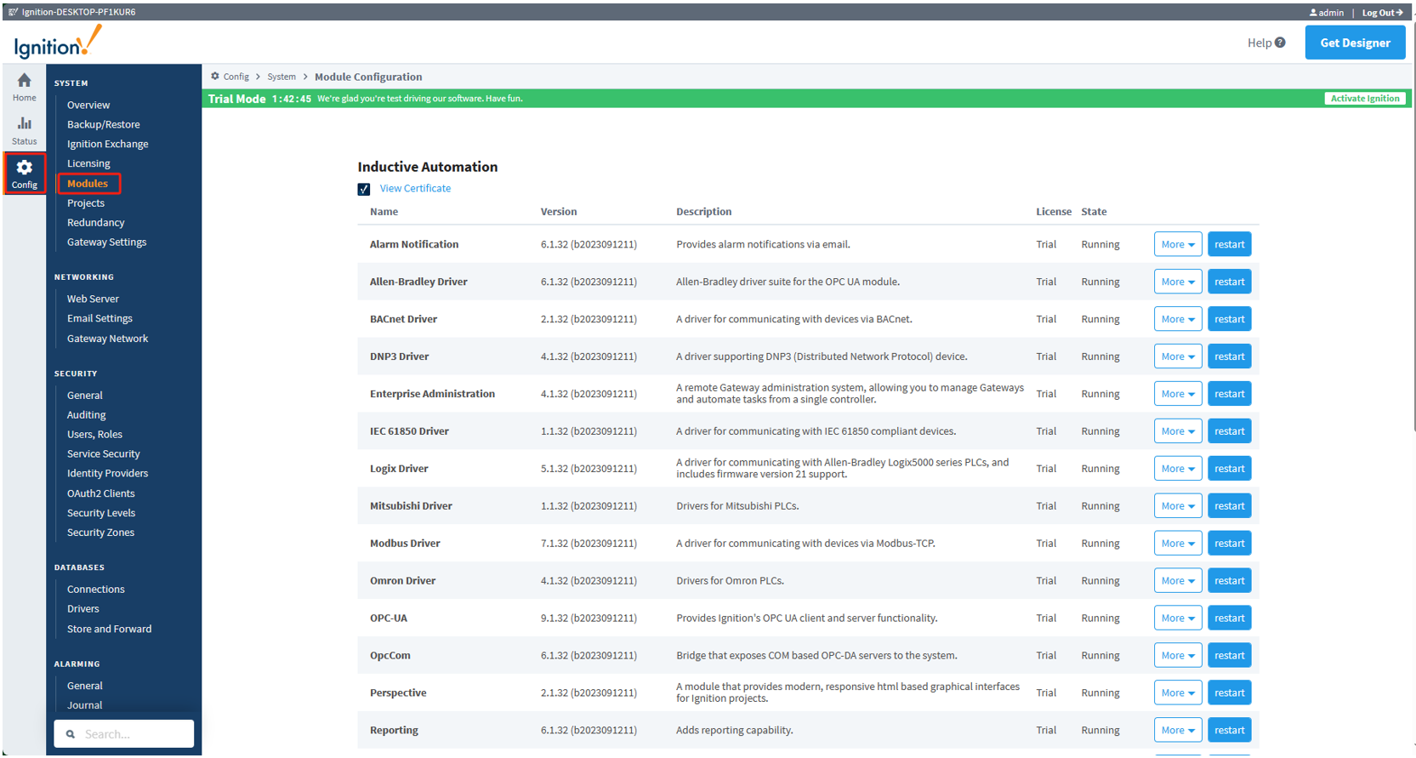Image resolution: width=1416 pixels, height=758 pixels.
Task: Open More dropdown for Allen-Bradley Driver
Action: [1178, 282]
